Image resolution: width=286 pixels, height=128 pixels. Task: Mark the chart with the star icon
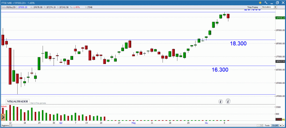260,3
